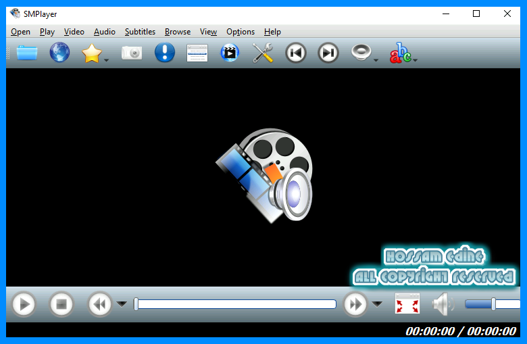Screen dimensions: 527x344
Task: Click the audio speaker track icon
Action: [361, 52]
